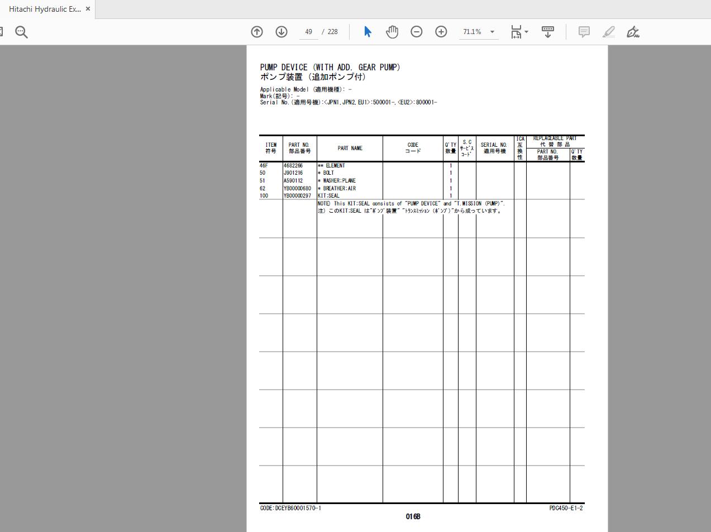Select the text Highlight tool
Image resolution: width=711 pixels, height=532 pixels.
pyautogui.click(x=608, y=32)
